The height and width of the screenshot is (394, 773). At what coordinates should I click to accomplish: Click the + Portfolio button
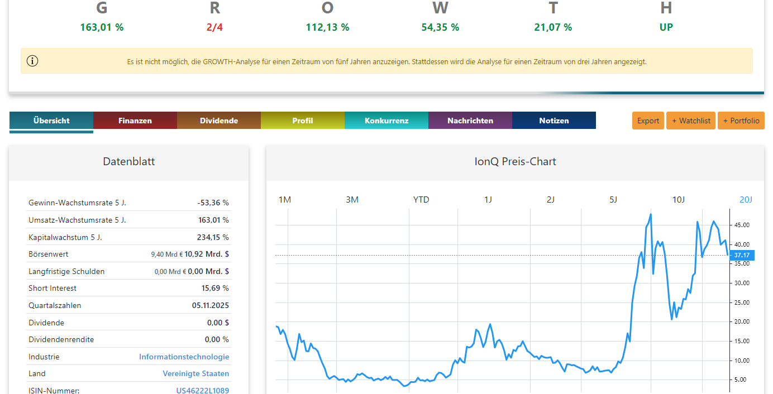click(x=741, y=121)
